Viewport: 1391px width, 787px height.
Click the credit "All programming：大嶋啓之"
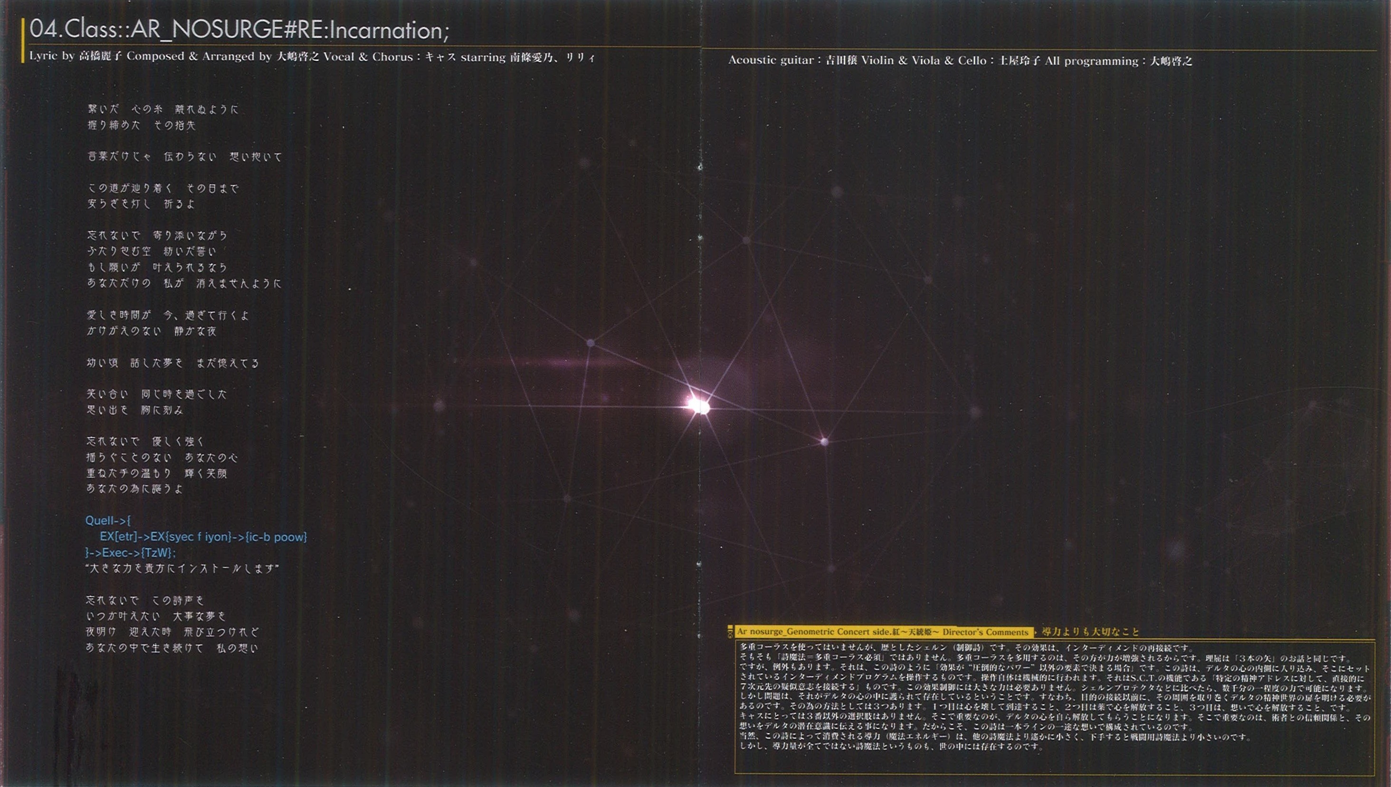[1118, 61]
